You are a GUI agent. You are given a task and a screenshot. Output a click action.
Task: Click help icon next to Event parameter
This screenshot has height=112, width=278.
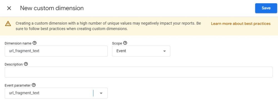(x=34, y=85)
